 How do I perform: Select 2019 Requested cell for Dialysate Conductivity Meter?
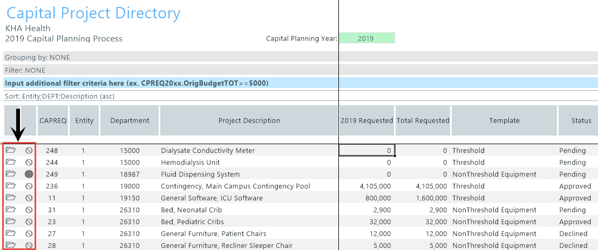(x=366, y=150)
